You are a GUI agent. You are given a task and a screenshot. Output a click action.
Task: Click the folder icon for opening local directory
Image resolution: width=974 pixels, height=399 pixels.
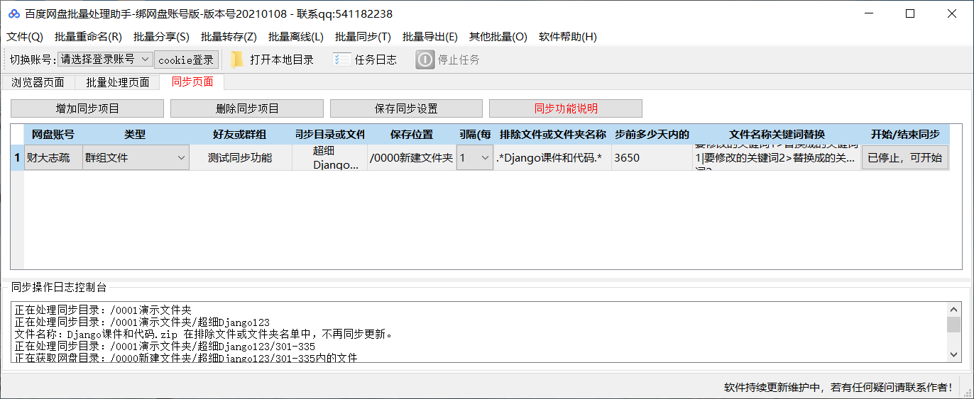[237, 60]
